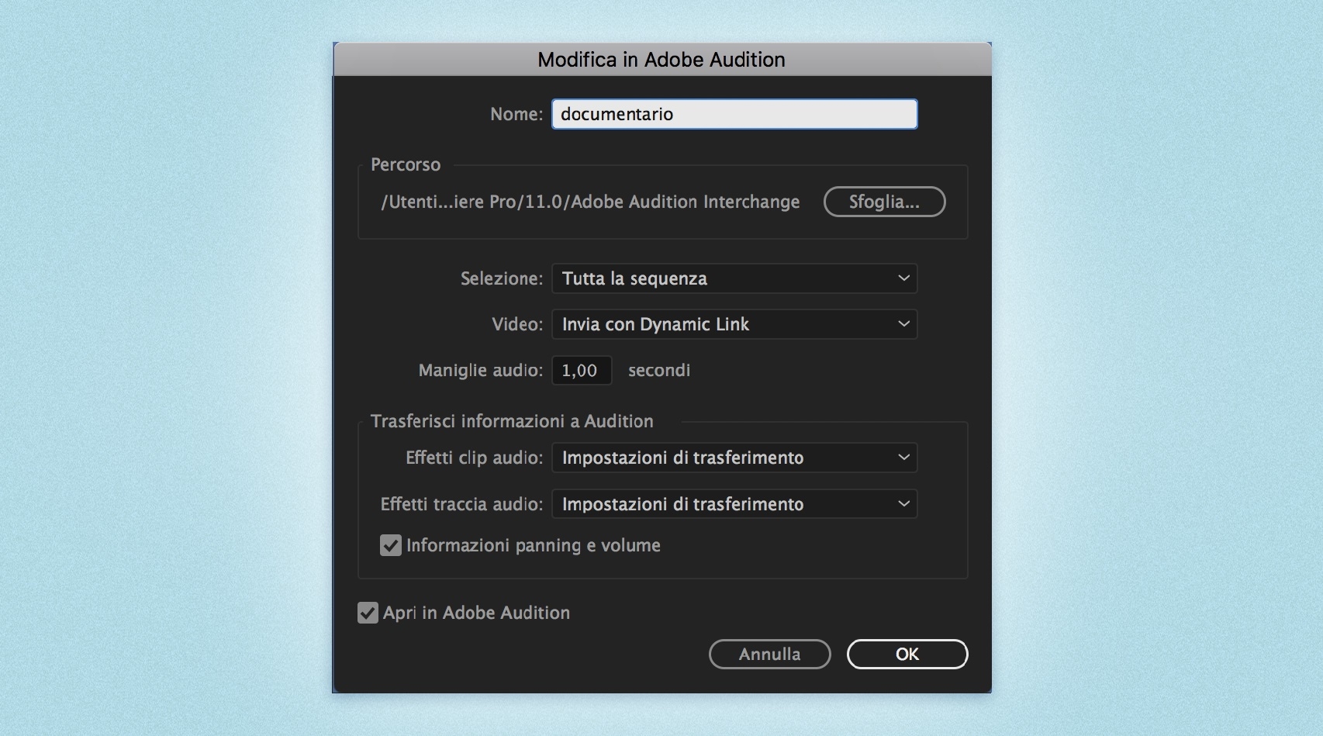The image size is (1323, 736).
Task: Click the Maniglie audio value field
Action: pyautogui.click(x=581, y=371)
